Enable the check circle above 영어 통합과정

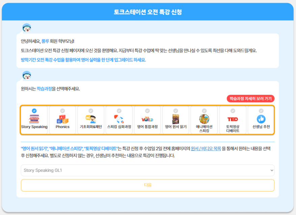147,111
